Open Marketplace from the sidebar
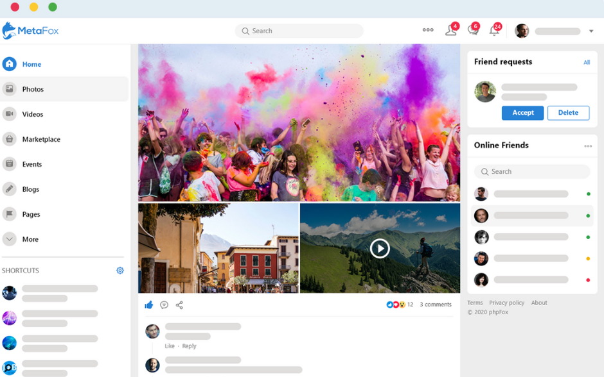604x377 pixels. click(41, 139)
